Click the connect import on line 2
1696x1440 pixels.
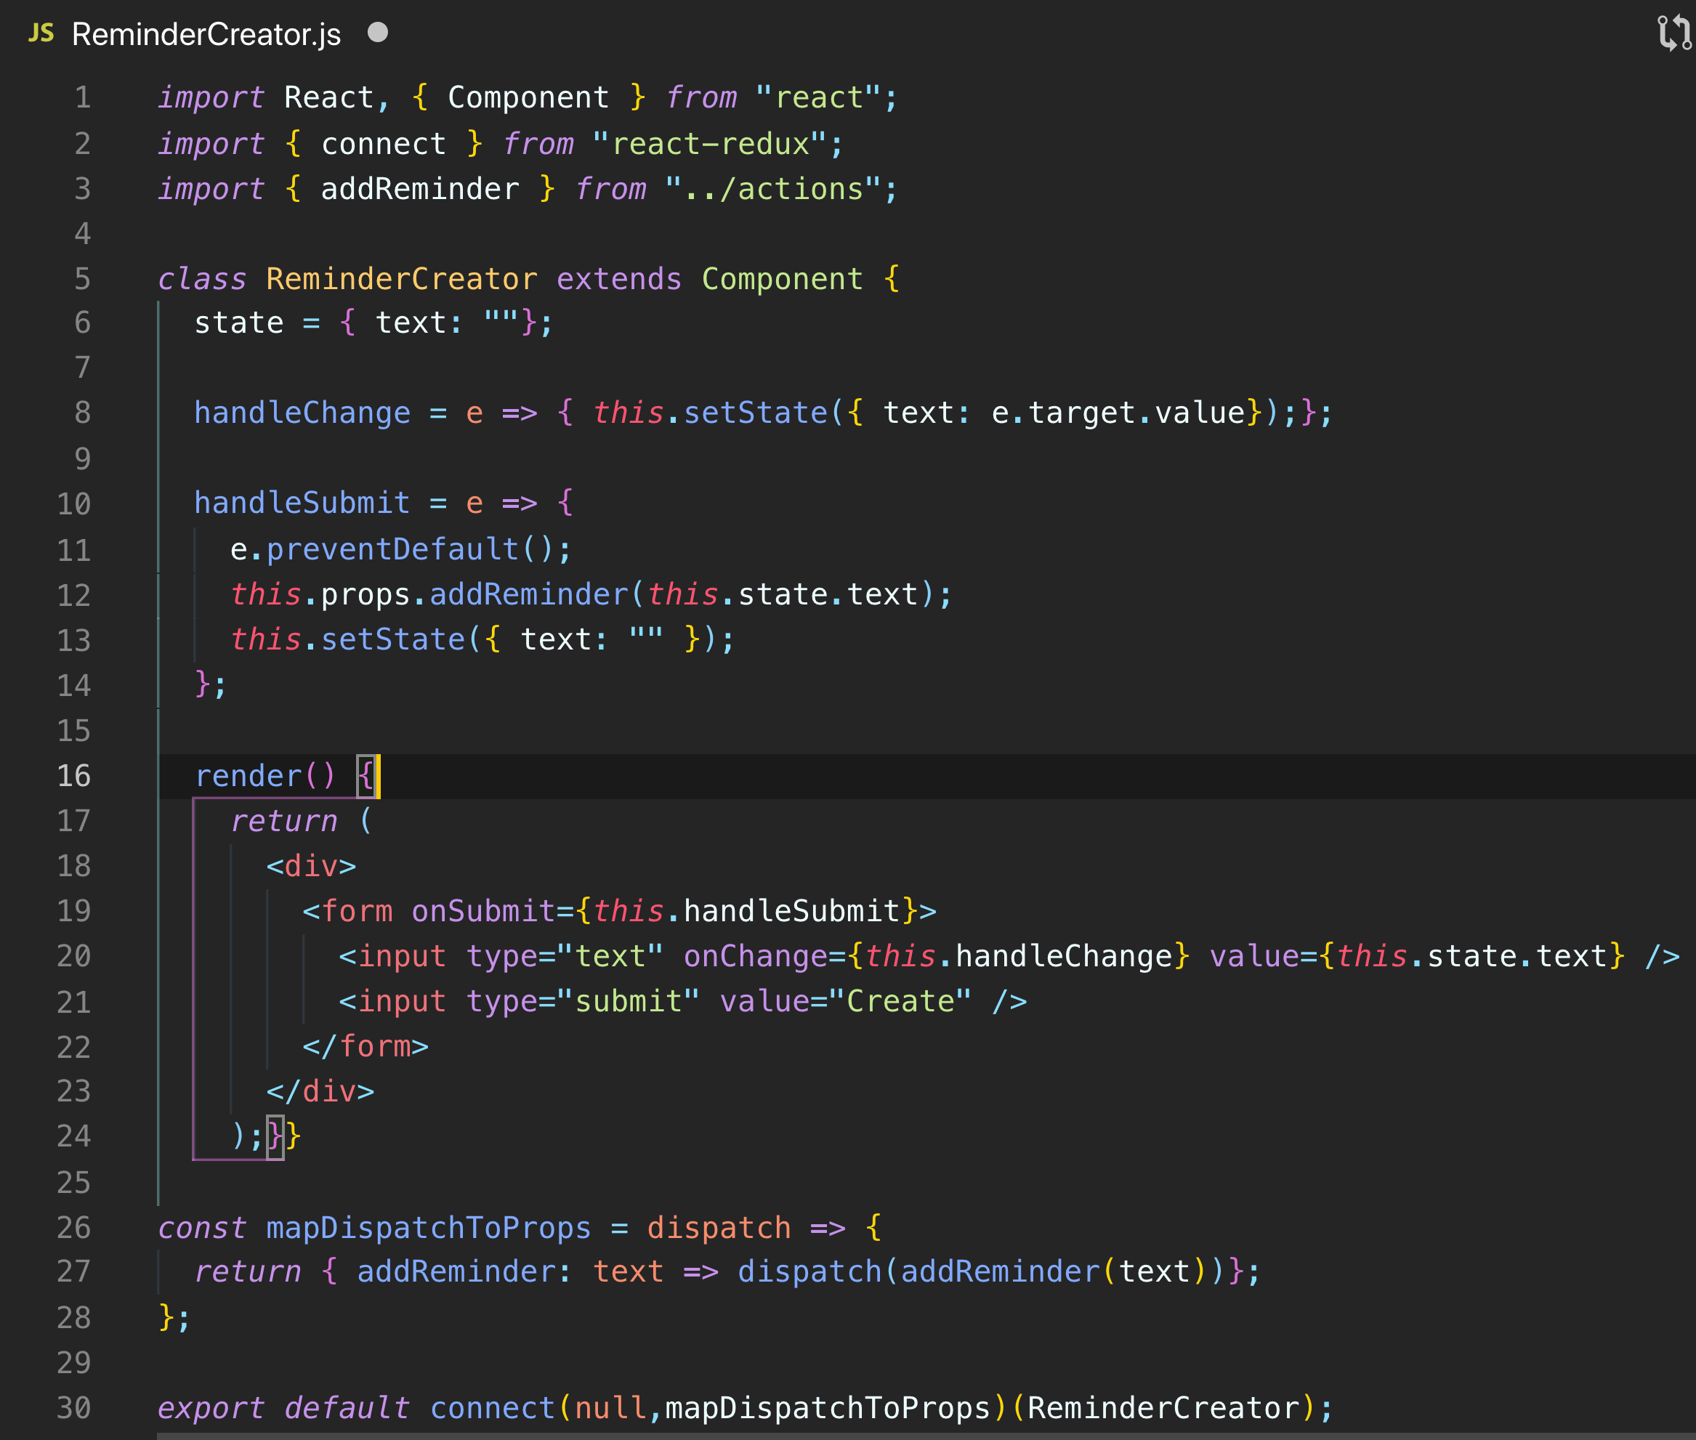click(383, 144)
